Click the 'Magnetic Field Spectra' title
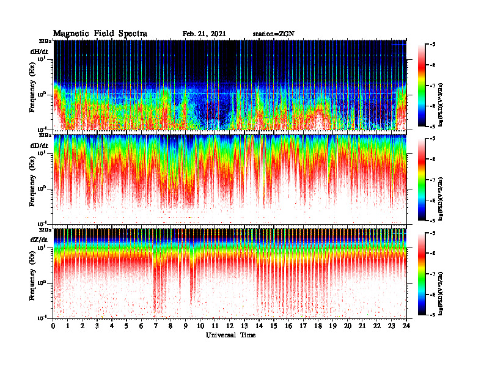Image resolution: width=484 pixels, height=374 pixels. click(x=100, y=34)
